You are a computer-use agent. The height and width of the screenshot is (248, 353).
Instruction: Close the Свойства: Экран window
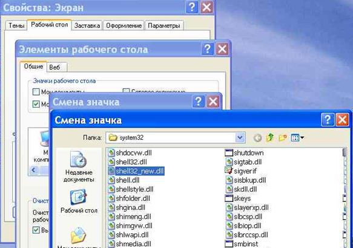click(206, 7)
